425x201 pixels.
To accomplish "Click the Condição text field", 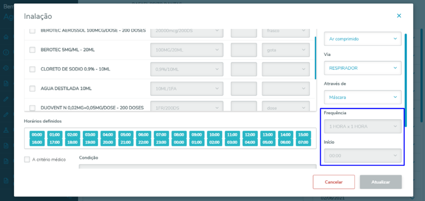I will click(197, 166).
